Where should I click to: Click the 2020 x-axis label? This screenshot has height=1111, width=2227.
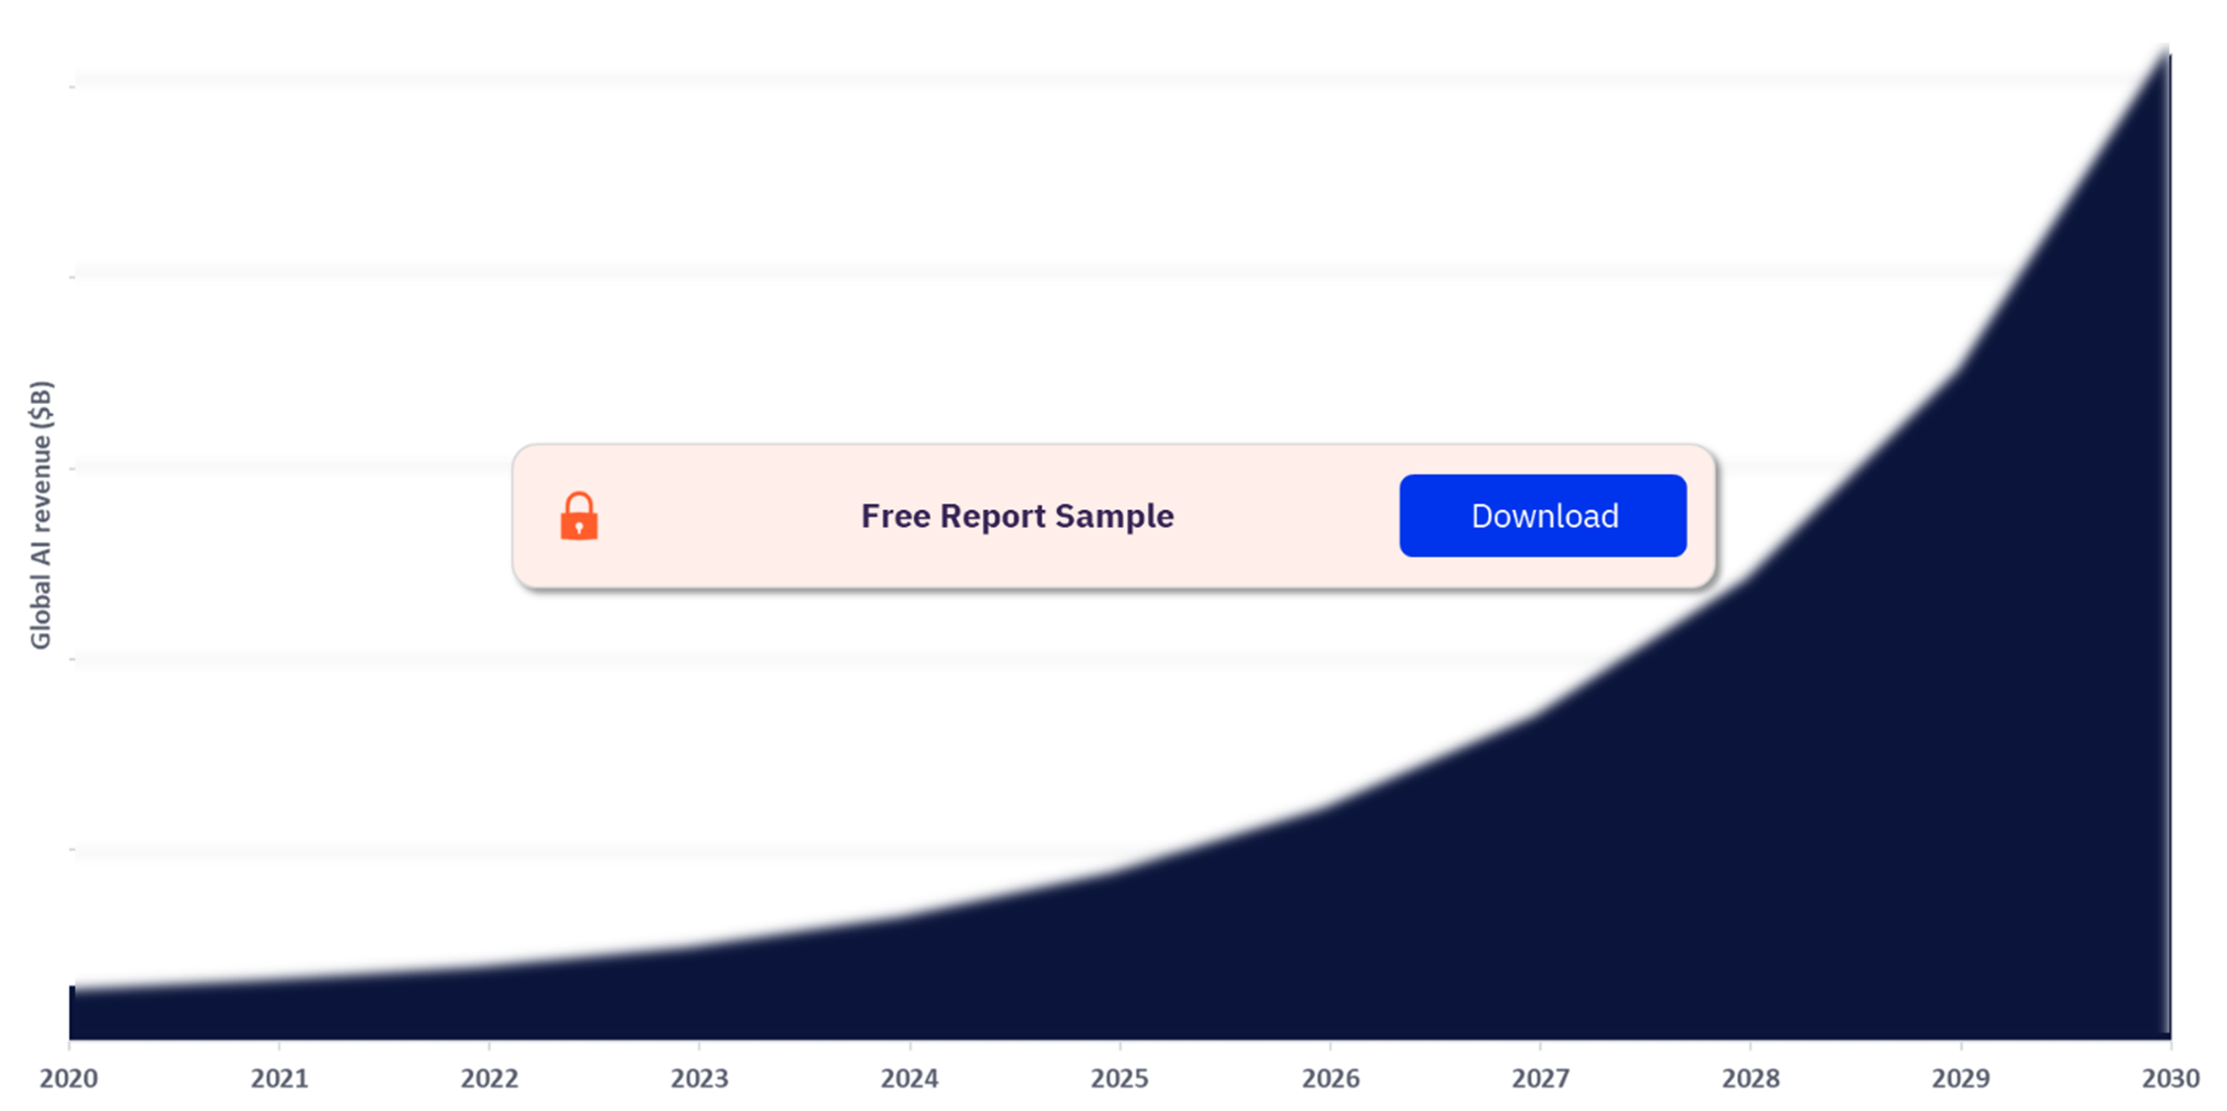pos(69,1078)
